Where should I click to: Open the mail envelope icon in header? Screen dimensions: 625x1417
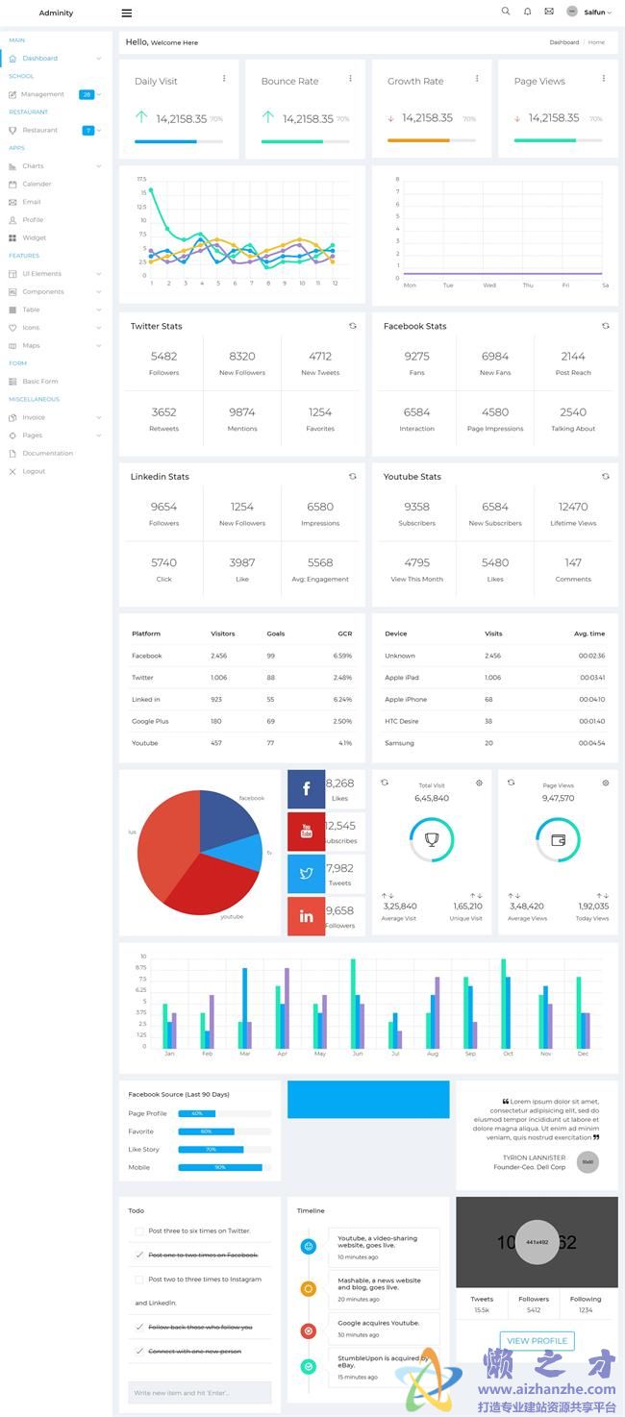[549, 12]
